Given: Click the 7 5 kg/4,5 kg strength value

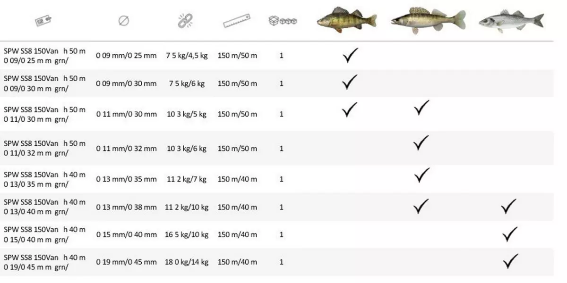Looking at the screenshot, I should coord(187,56).
